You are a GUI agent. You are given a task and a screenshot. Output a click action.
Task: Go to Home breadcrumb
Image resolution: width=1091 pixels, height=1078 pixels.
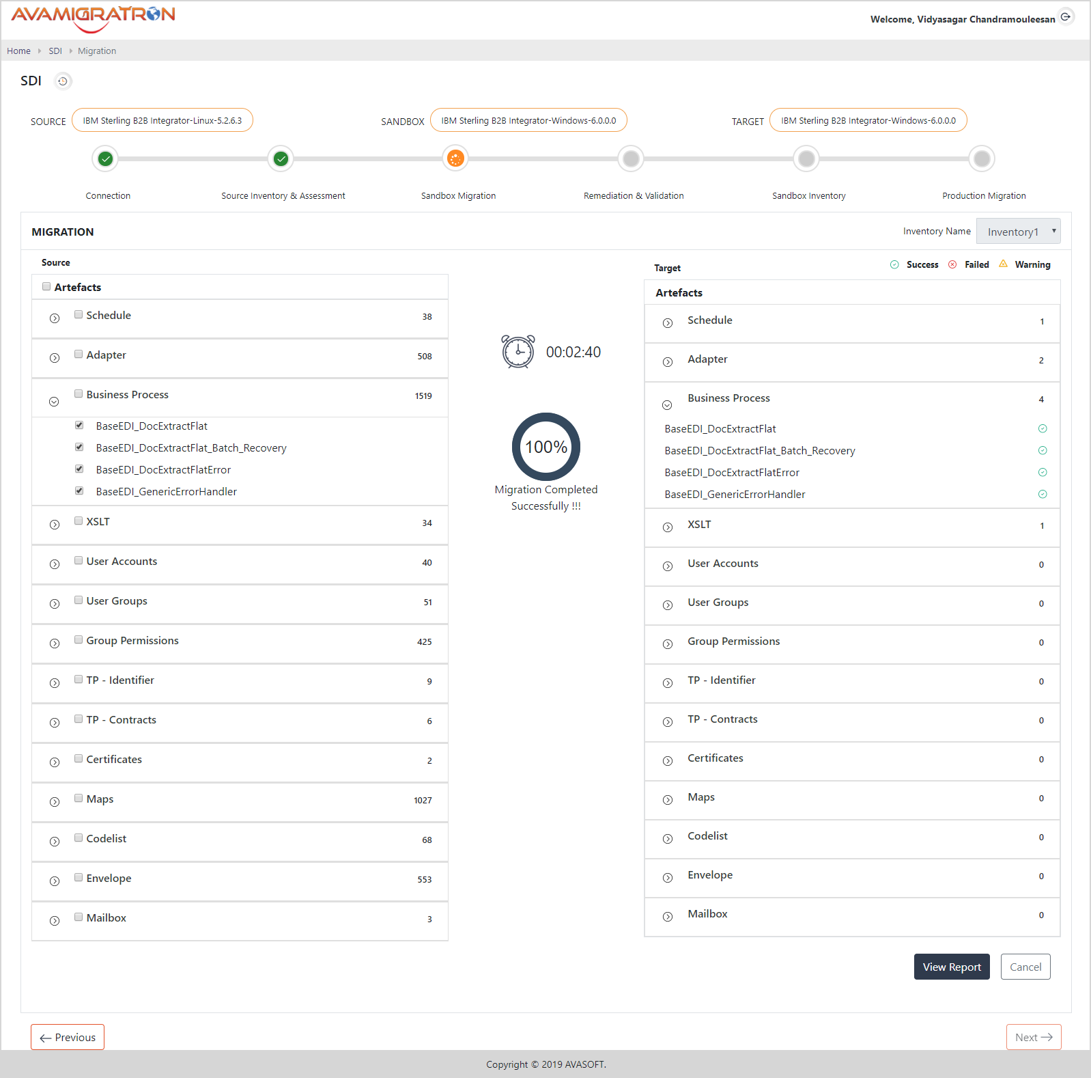coord(18,51)
